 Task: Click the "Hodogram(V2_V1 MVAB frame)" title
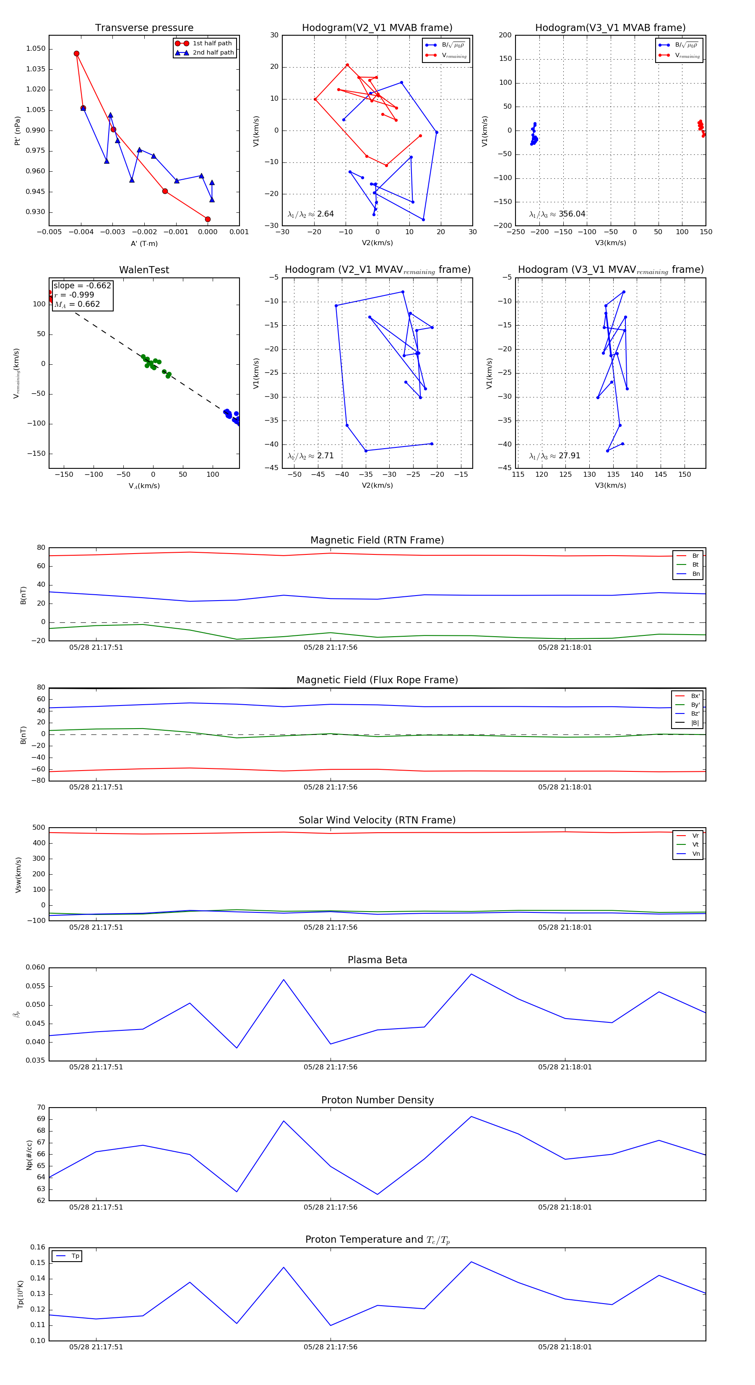(x=377, y=28)
